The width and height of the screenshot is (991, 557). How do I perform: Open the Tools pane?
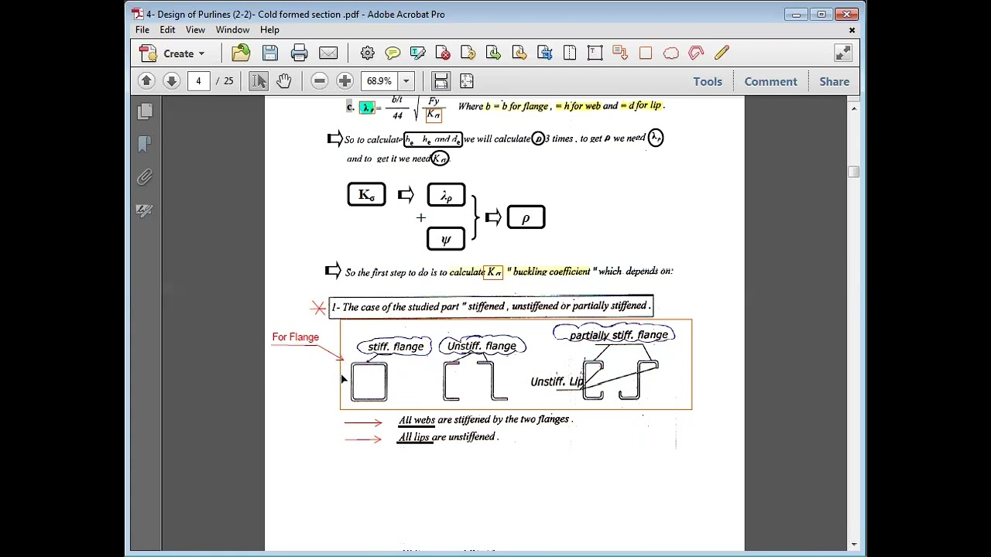pyautogui.click(x=708, y=81)
